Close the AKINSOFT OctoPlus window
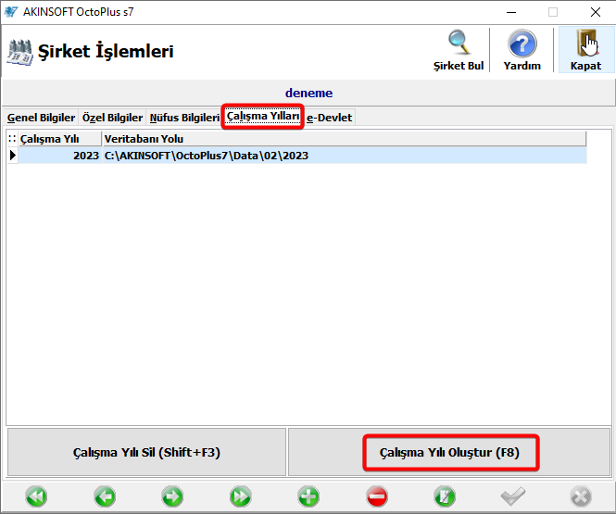This screenshot has width=616, height=514. [x=596, y=12]
